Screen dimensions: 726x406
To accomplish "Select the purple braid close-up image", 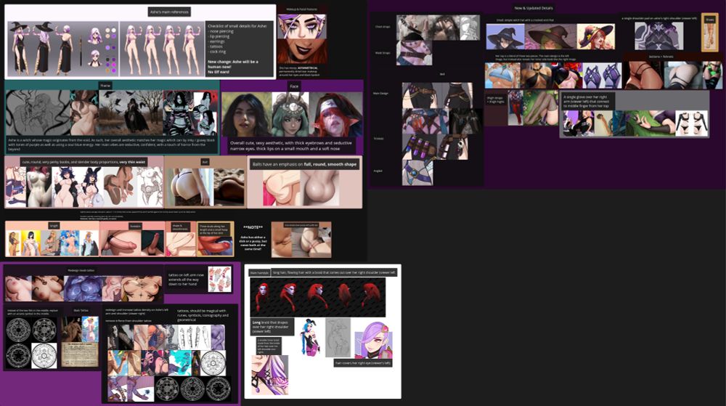I will pos(270,375).
